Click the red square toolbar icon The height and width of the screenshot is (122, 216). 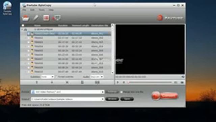[46, 18]
